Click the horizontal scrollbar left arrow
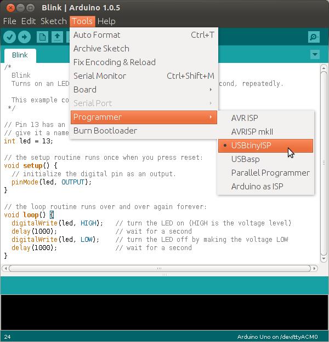 [x=6, y=268]
